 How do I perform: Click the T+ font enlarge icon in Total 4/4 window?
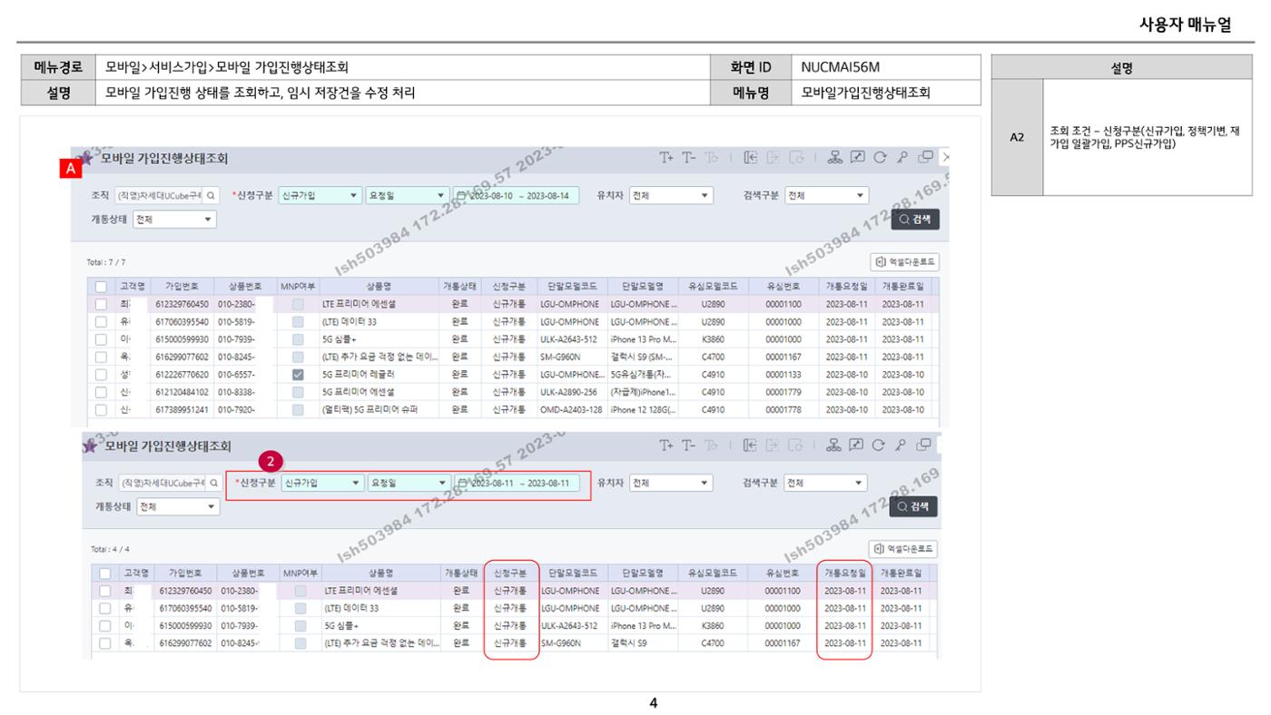[x=668, y=446]
